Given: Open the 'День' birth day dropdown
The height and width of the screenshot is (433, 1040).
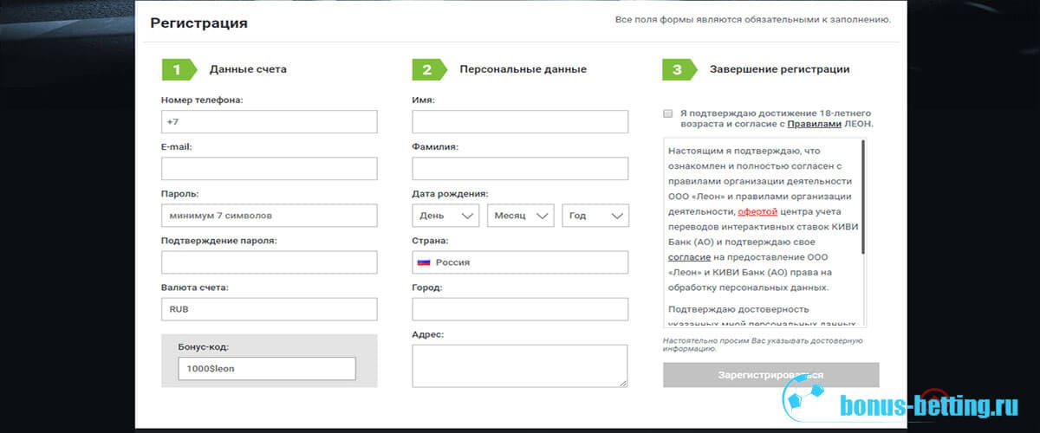Looking at the screenshot, I should point(445,216).
